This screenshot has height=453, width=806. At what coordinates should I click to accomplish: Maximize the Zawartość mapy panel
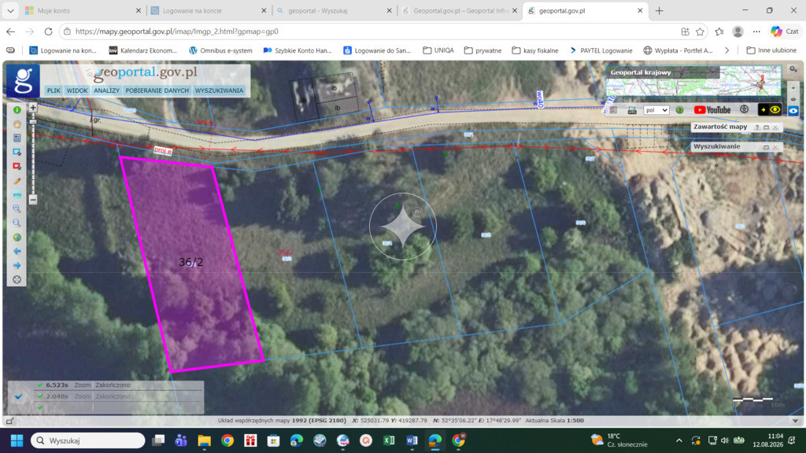(x=766, y=127)
